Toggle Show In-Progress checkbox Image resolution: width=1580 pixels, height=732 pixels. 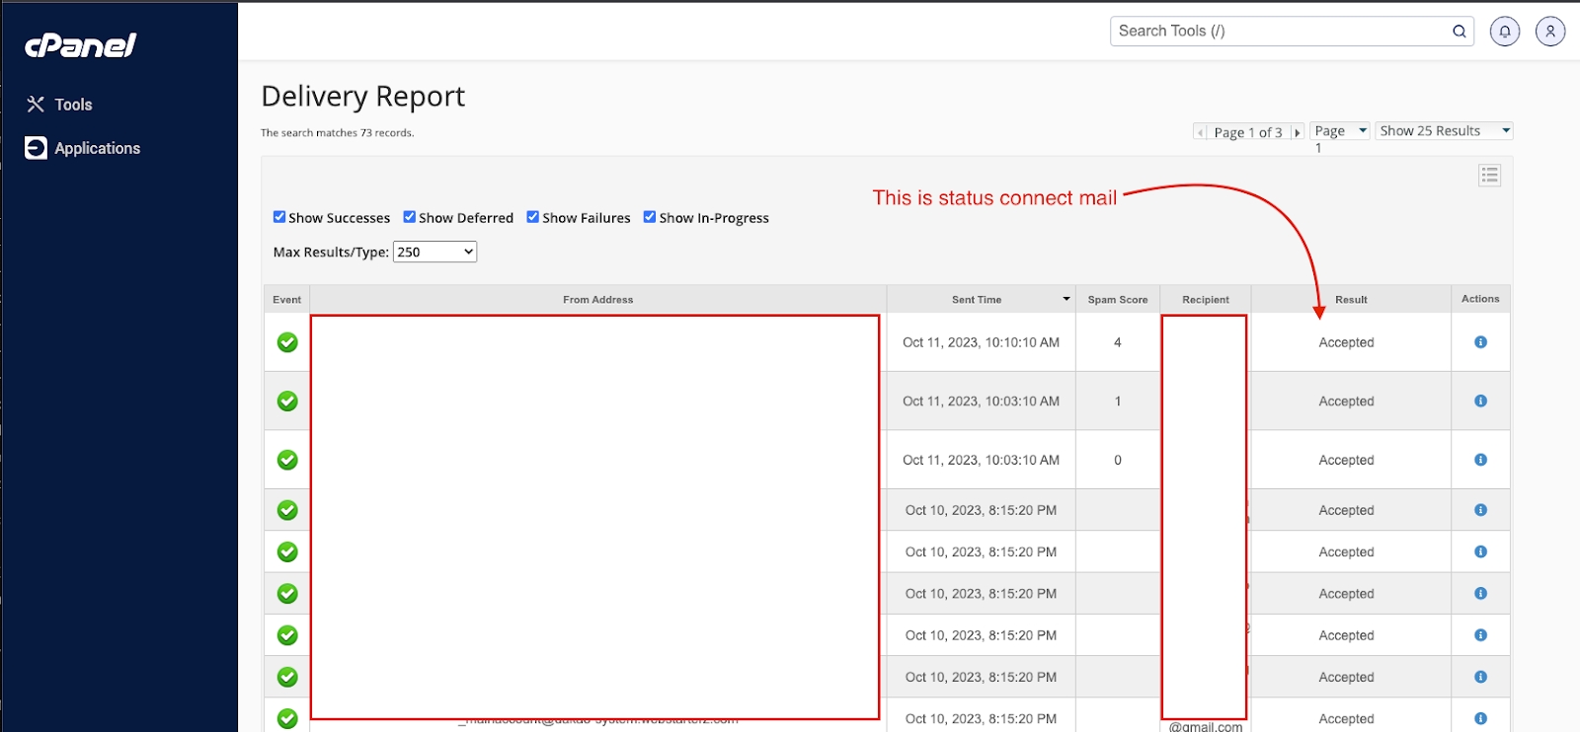pyautogui.click(x=650, y=217)
